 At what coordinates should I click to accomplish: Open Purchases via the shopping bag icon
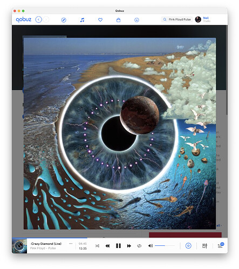(118, 20)
